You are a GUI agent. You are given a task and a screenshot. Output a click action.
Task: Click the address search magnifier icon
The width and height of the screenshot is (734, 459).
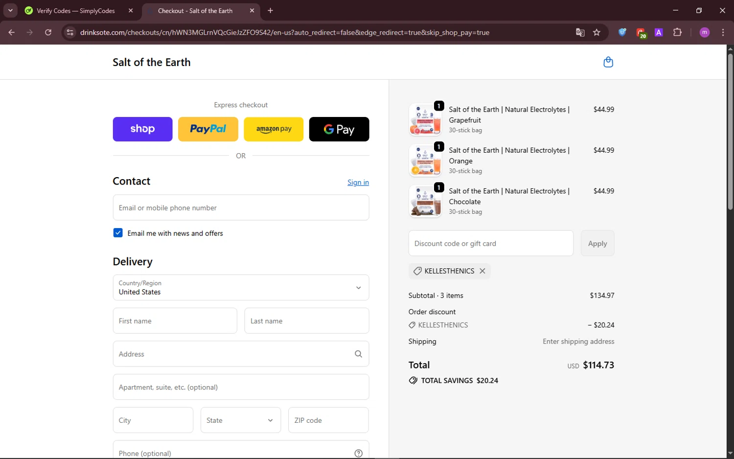coord(358,354)
